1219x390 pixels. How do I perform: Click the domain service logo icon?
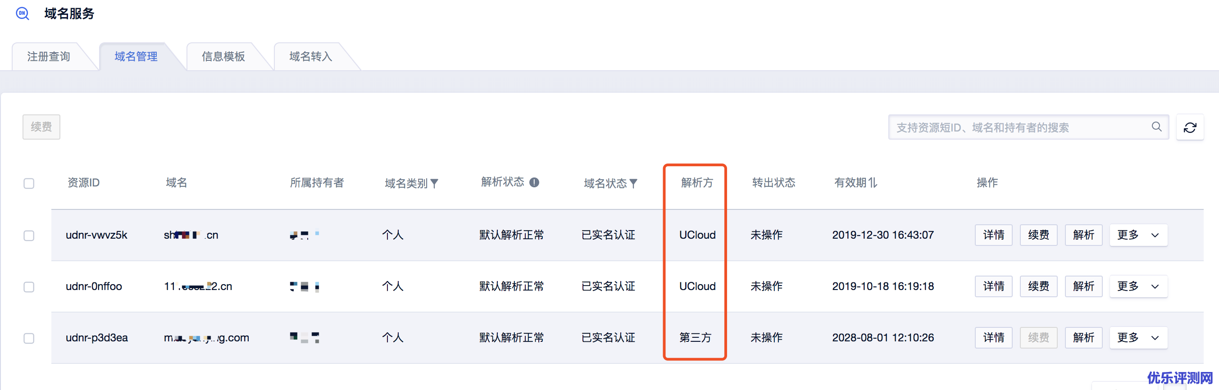point(22,13)
